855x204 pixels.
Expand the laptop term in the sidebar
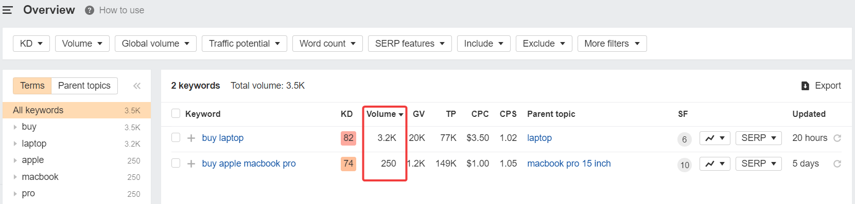click(15, 144)
